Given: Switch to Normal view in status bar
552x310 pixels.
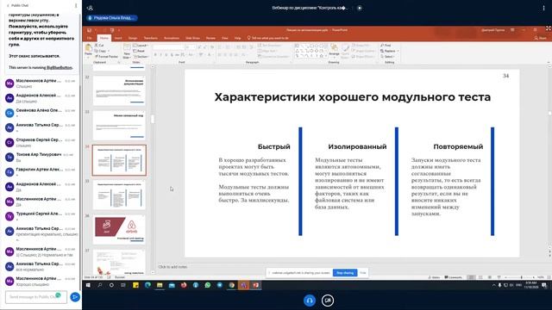Looking at the screenshot, I should [471, 277].
